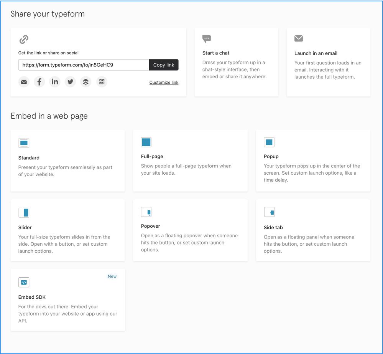Viewport: 383px width, 354px height.
Task: Click the typeform URL input field
Action: click(84, 65)
